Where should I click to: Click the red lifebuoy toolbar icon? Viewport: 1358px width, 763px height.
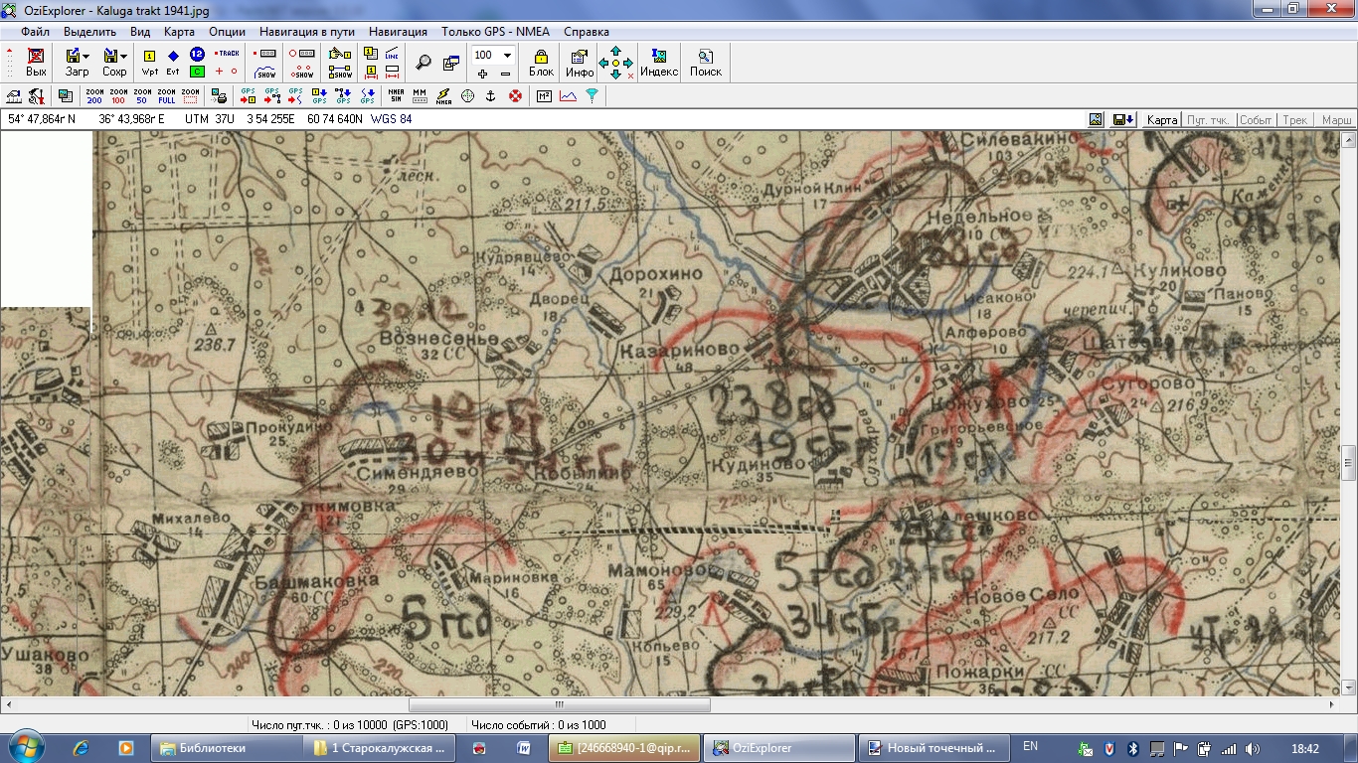coord(515,95)
